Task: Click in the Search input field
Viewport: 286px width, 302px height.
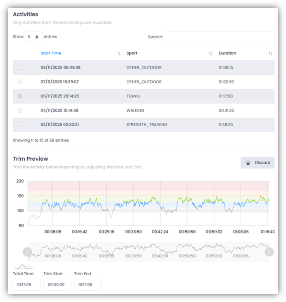Action: click(219, 37)
